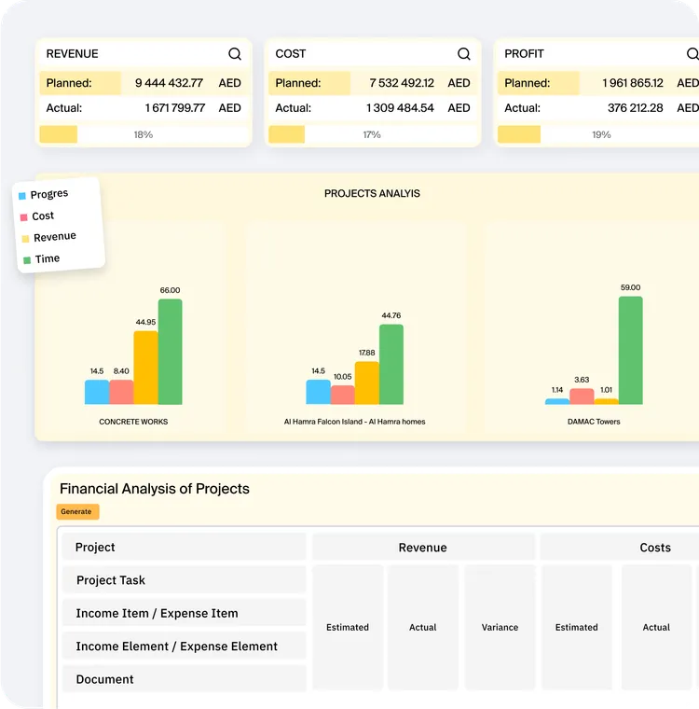This screenshot has width=699, height=709.
Task: Click the green Time legend swatch
Action: tap(27, 260)
